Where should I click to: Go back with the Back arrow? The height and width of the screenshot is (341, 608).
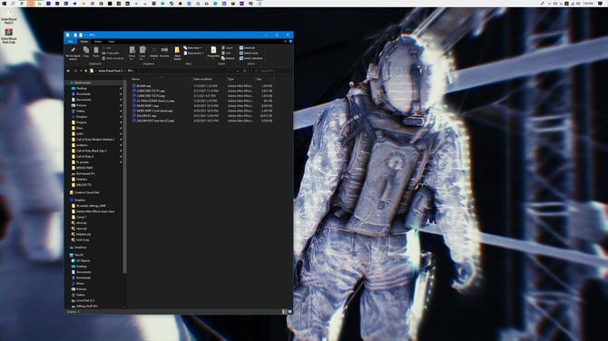tap(68, 71)
